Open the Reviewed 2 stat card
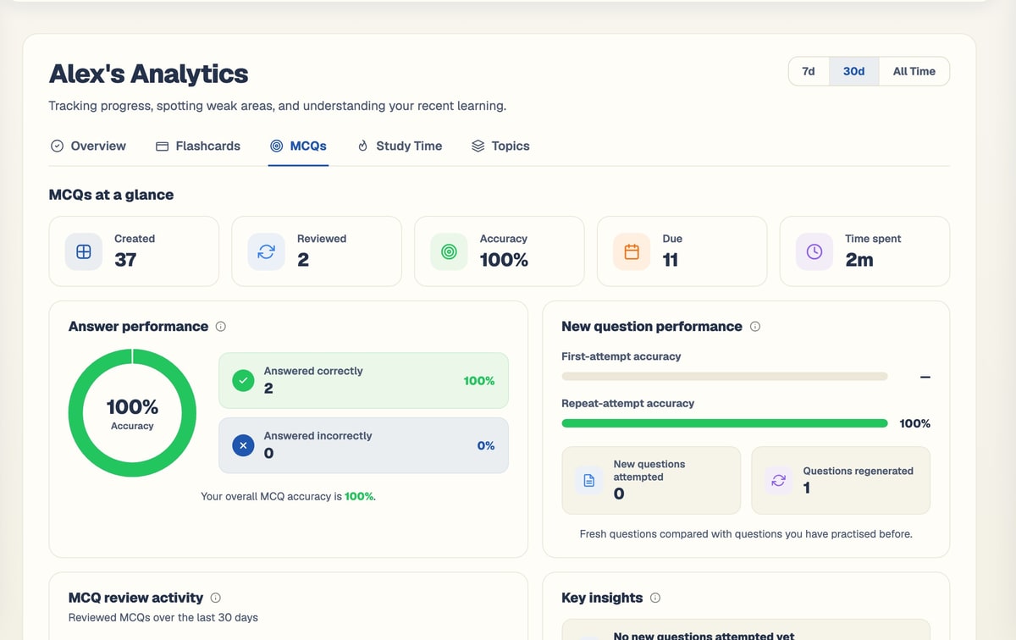1016x640 pixels. (317, 251)
